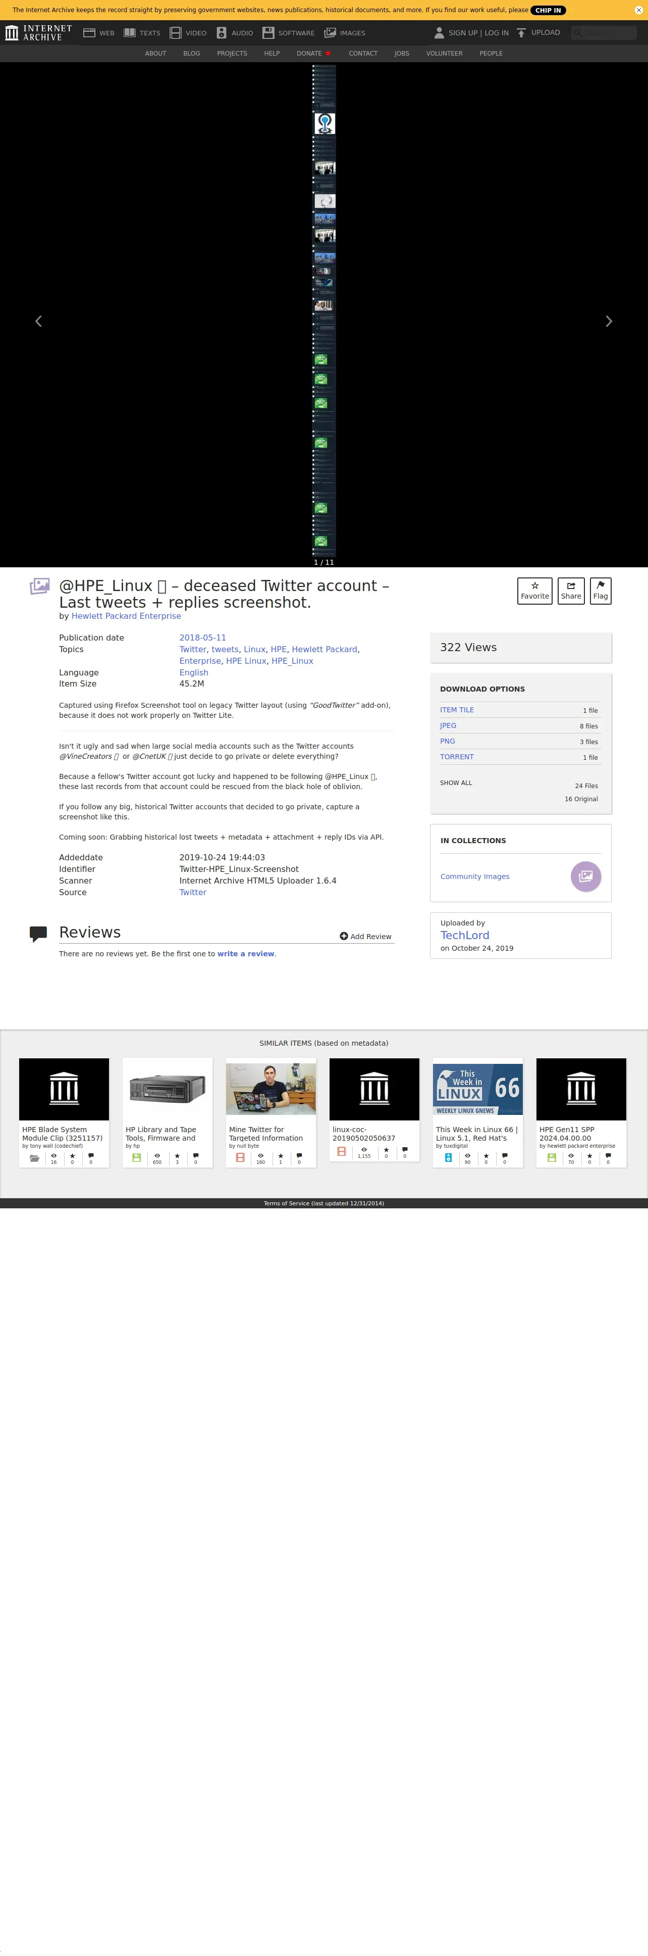The image size is (648, 1956).
Task: Open the English language link
Action: coord(193,673)
